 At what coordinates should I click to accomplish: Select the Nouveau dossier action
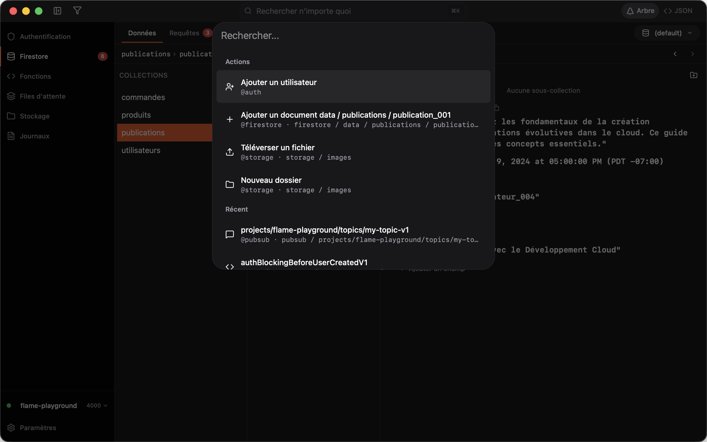tap(353, 185)
